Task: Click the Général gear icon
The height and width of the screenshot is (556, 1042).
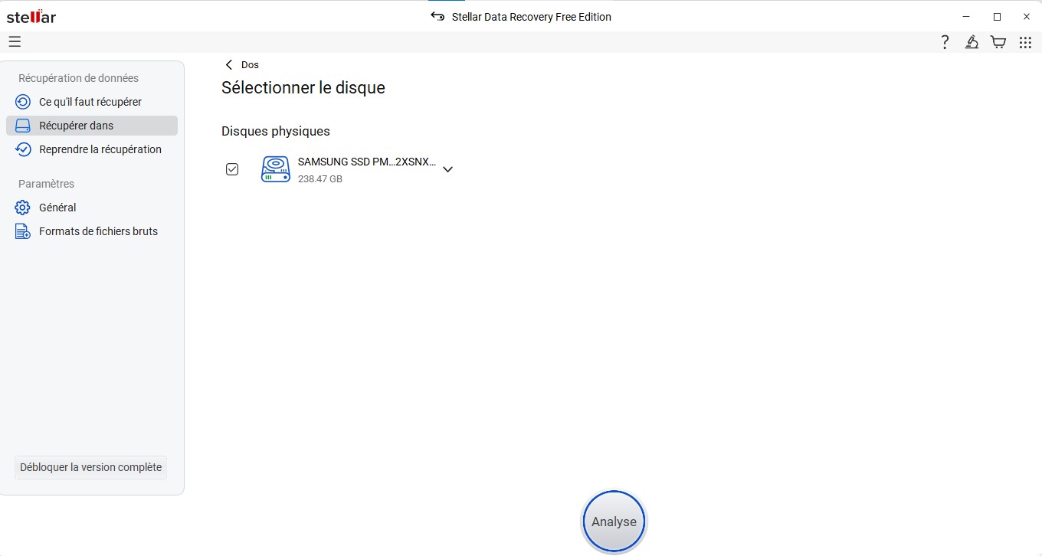Action: point(23,208)
